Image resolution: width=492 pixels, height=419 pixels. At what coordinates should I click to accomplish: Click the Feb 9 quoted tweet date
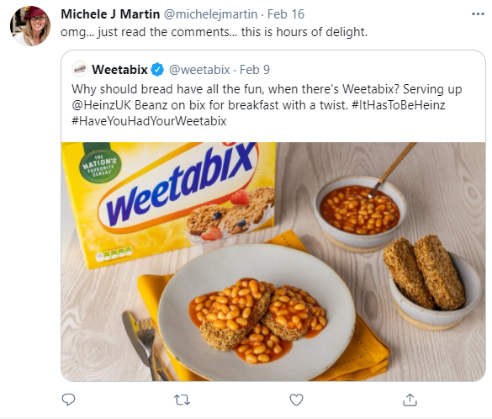click(255, 70)
